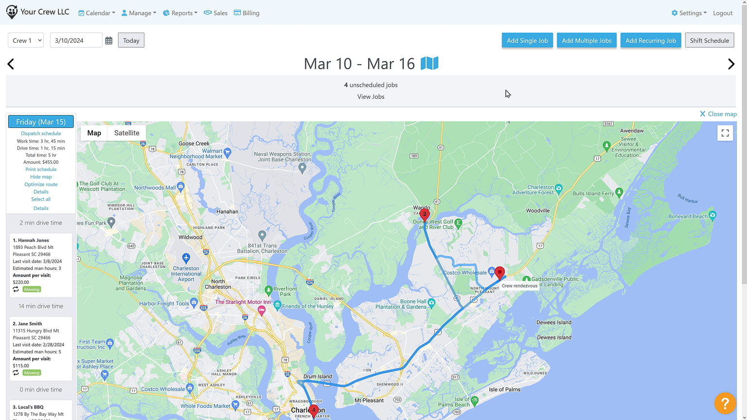Click Add Single Job button
The width and height of the screenshot is (747, 420).
point(527,40)
